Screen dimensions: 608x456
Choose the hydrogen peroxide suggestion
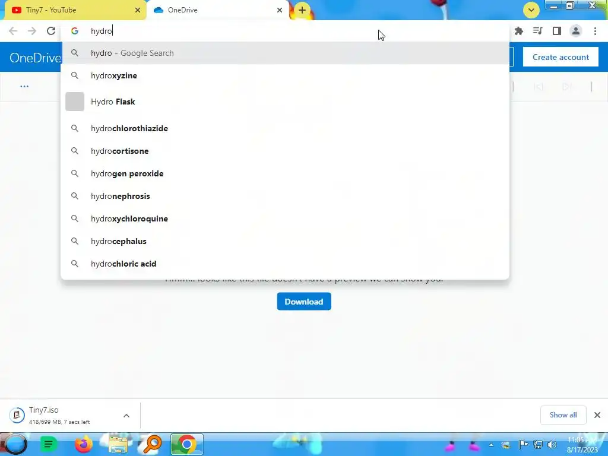285,173
